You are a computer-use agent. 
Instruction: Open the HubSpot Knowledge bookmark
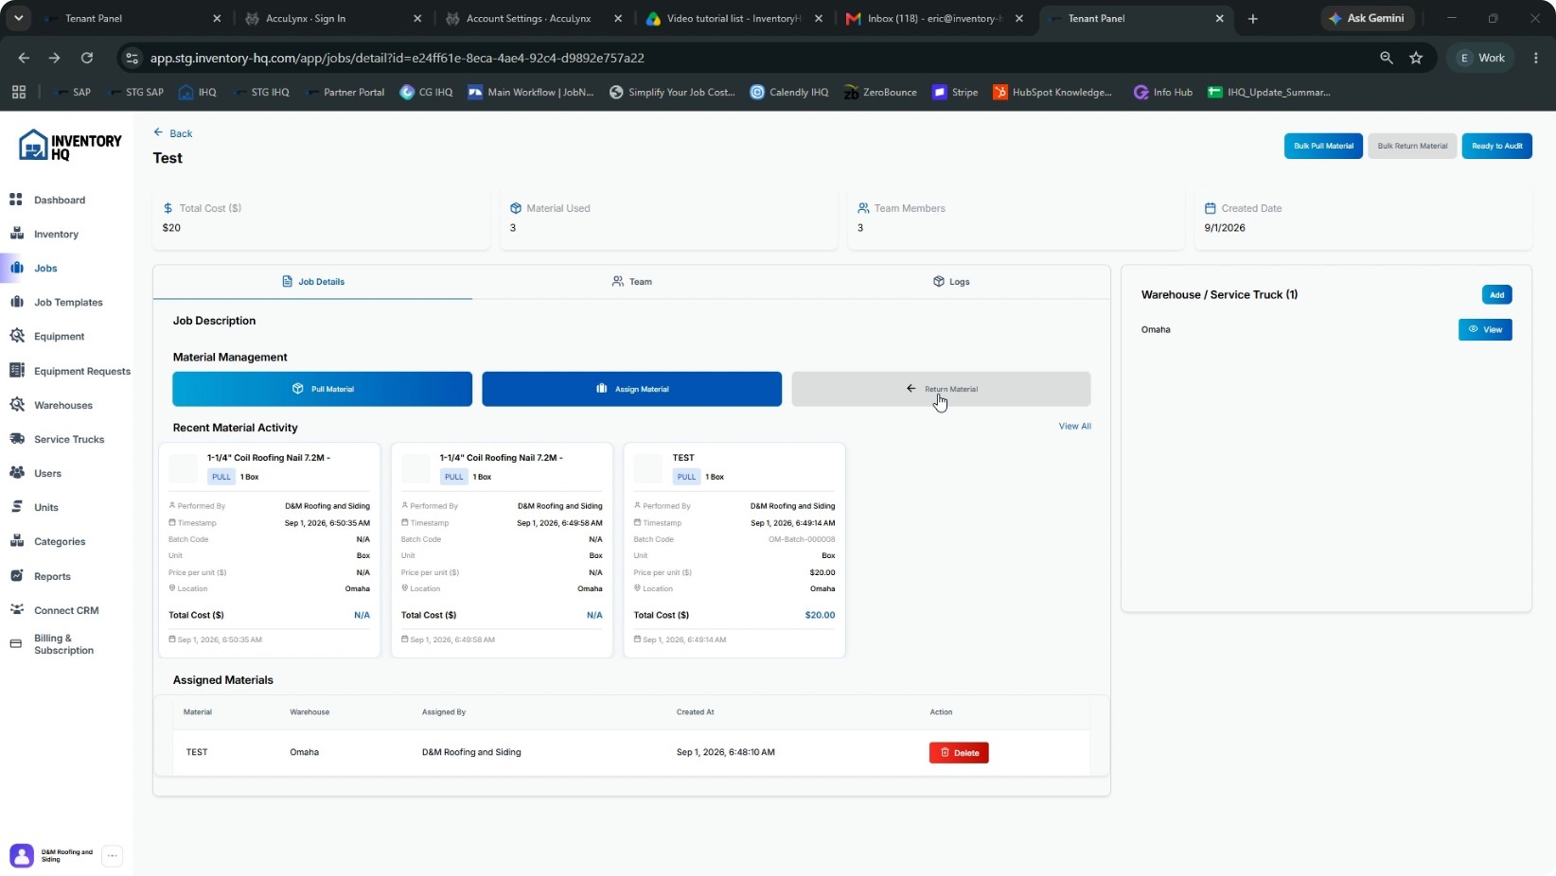(1052, 92)
